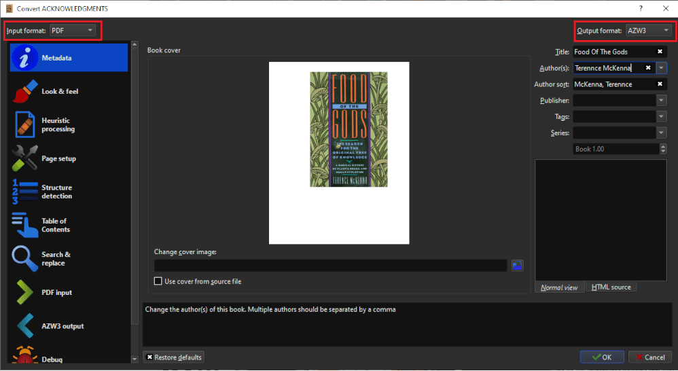678x371 pixels.
Task: Open AZW3 output chevron icon
Action: click(25, 325)
